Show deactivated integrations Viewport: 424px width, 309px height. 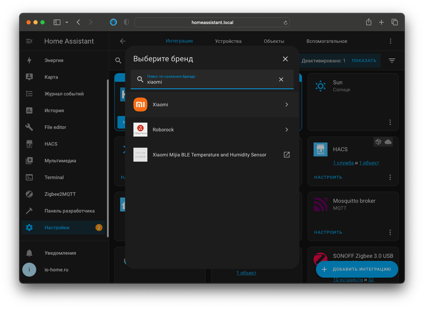coord(364,61)
